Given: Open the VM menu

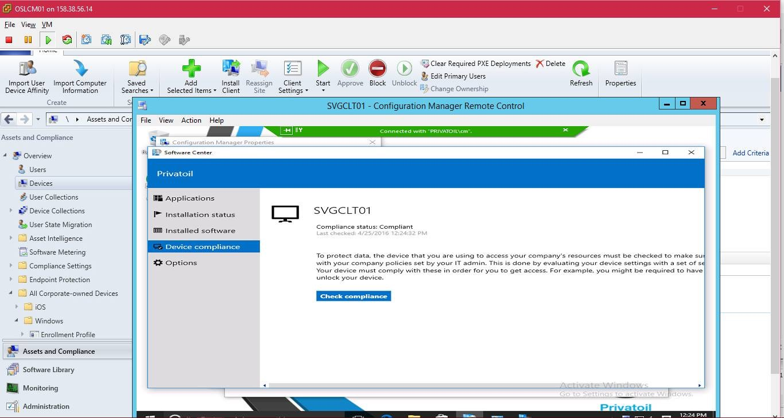Looking at the screenshot, I should (x=47, y=25).
